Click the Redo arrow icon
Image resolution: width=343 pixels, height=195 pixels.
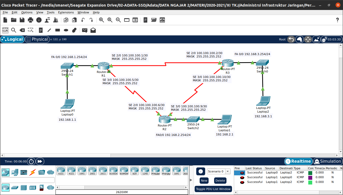pos(91,20)
